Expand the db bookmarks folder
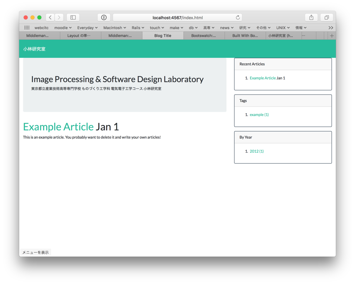 point(193,28)
